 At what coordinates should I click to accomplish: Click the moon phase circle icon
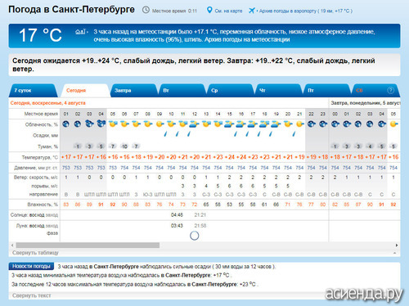(x=194, y=236)
